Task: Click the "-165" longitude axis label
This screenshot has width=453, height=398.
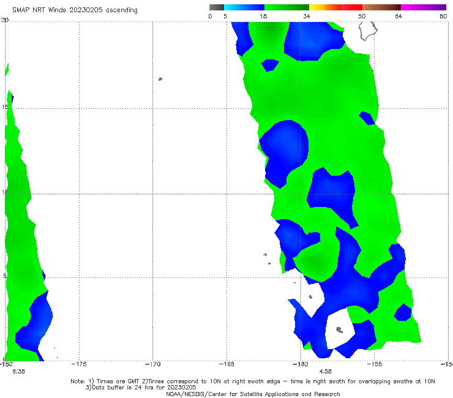Action: (x=226, y=364)
